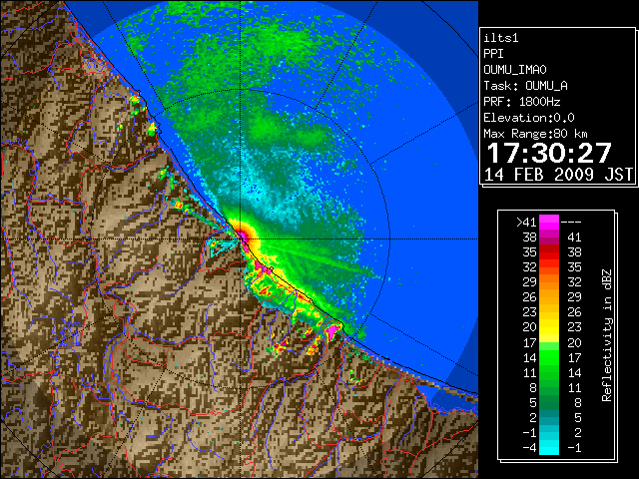Click the 'PRF: 1800Hz' value
This screenshot has width=639, height=479.
tap(521, 102)
